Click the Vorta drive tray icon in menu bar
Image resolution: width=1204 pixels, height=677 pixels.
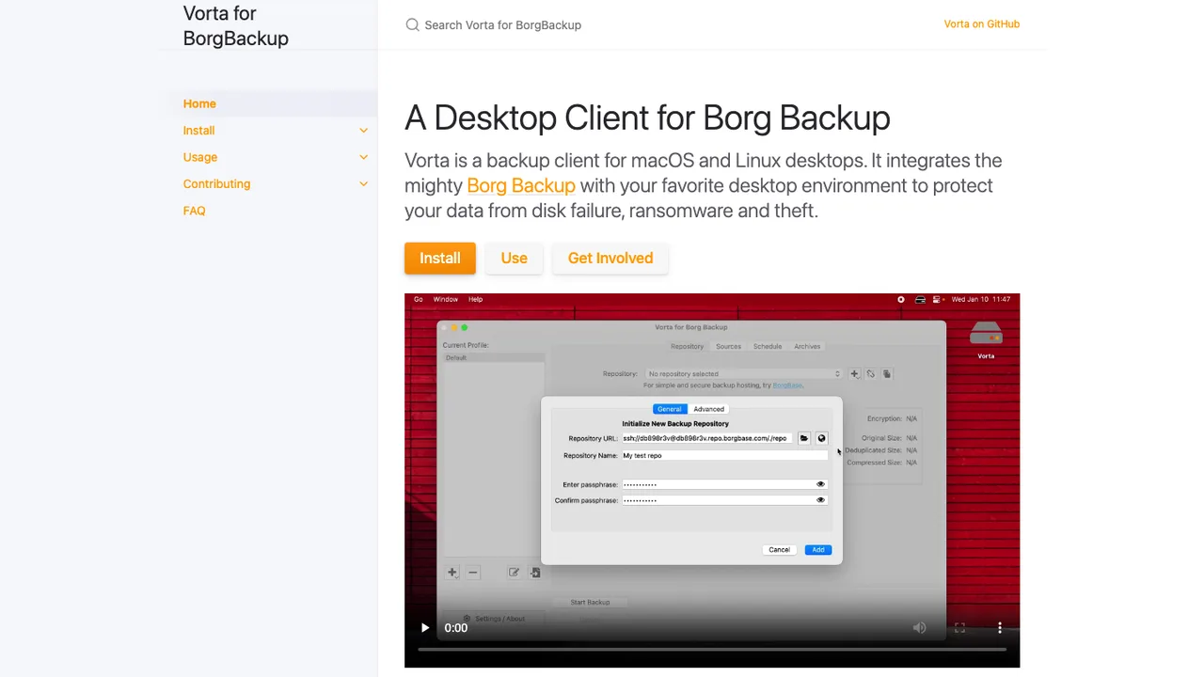tap(920, 300)
